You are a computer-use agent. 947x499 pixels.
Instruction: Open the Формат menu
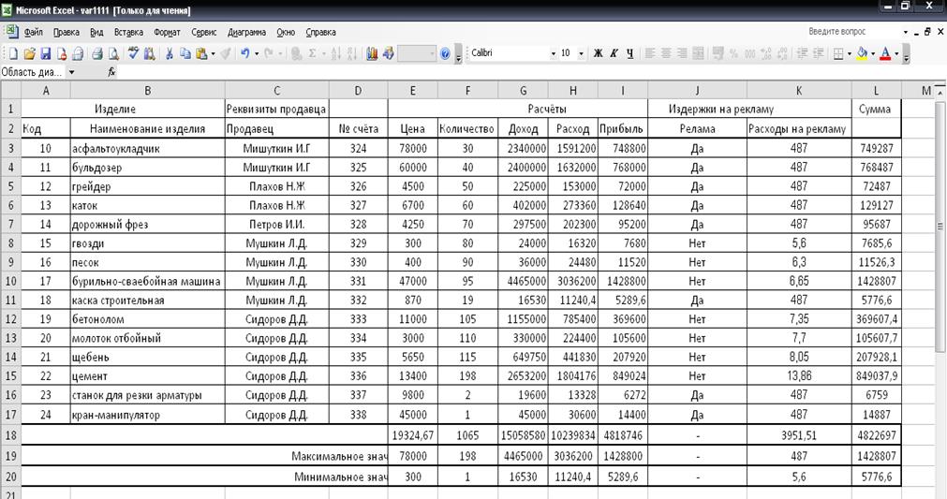tap(168, 32)
